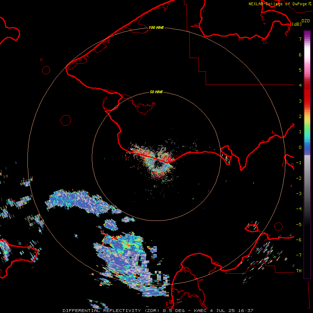The width and height of the screenshot is (313, 313).
Task: Click DIFFERENTIAL REFLECTIVITY (ZDR) caption text
Action: tap(111, 311)
